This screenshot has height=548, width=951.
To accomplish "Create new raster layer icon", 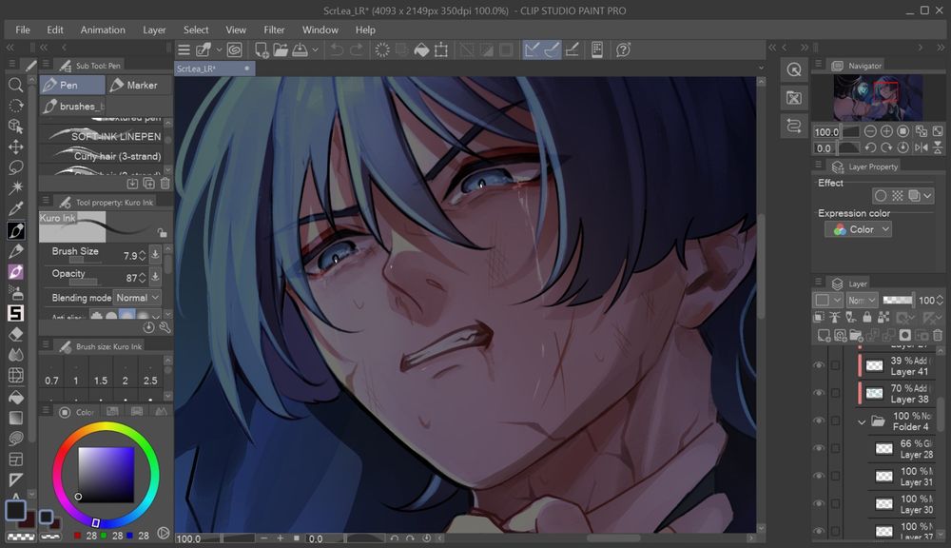I will coord(824,334).
